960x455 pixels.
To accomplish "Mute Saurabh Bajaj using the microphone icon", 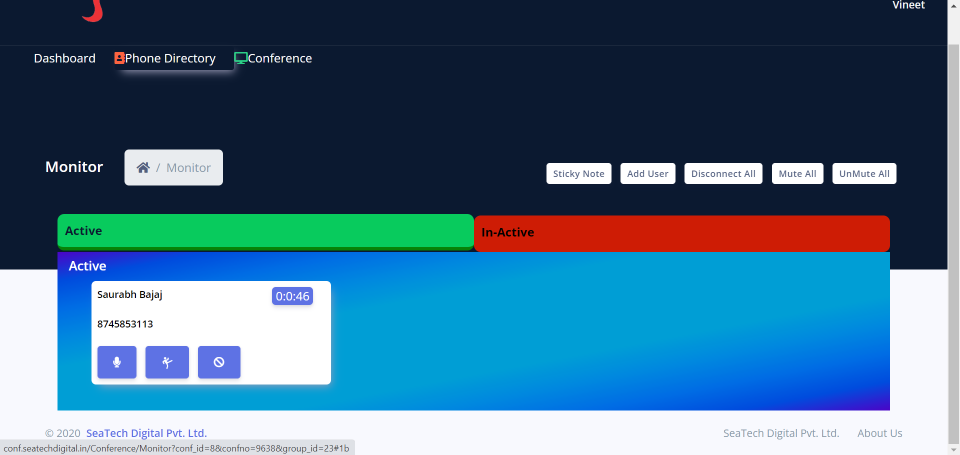I will point(116,362).
